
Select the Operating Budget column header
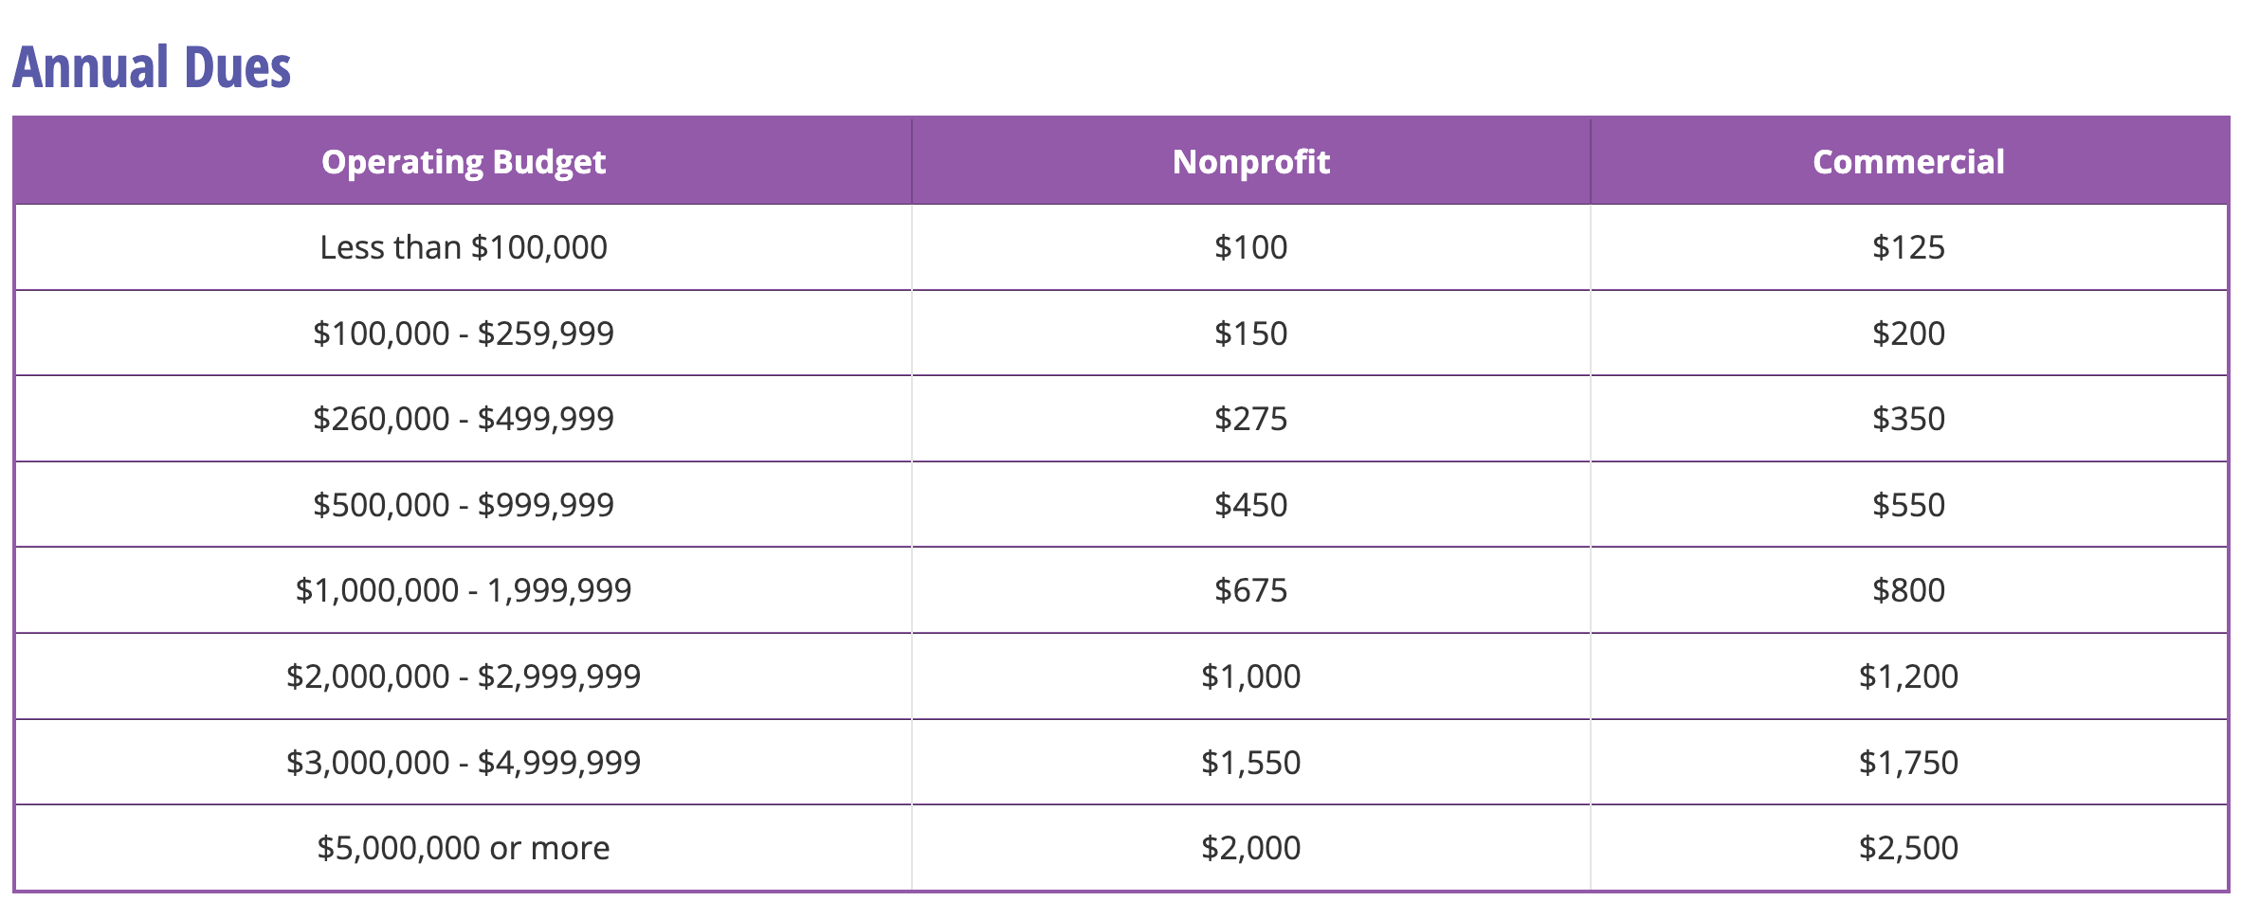(x=463, y=162)
